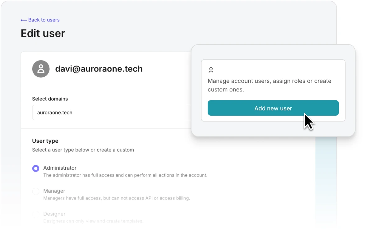This screenshot has width=373, height=235.
Task: Click the Select domains label
Action: click(x=50, y=99)
